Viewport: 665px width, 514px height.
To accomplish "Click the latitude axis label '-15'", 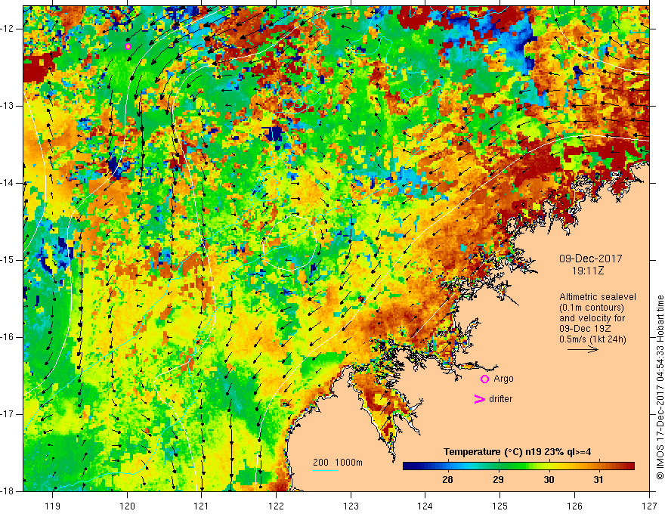I will [x=8, y=260].
